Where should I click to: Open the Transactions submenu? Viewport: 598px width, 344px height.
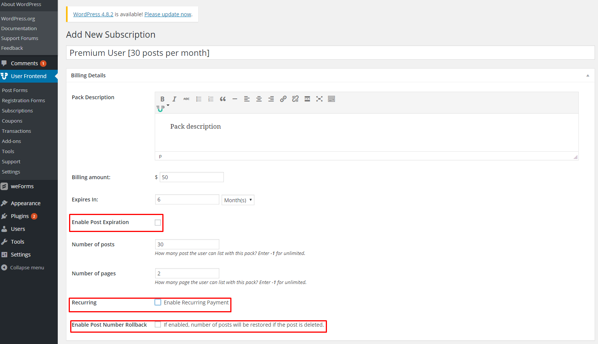[x=17, y=131]
